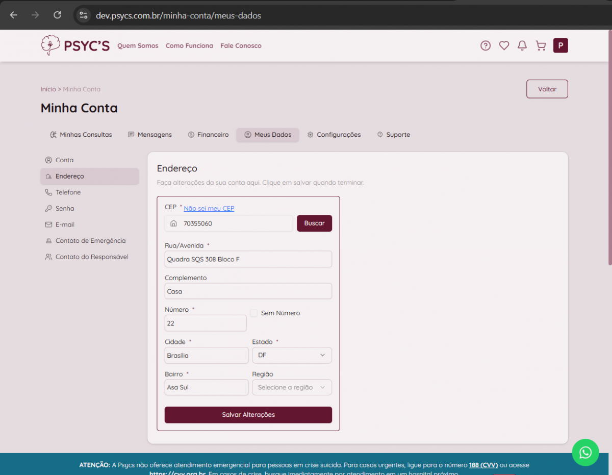Open the Região dropdown selector

(x=292, y=387)
